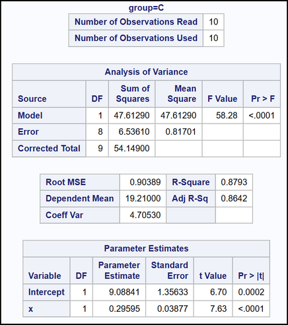
Task: Click the 'Parameter Estimates' table header
Action: point(146,248)
